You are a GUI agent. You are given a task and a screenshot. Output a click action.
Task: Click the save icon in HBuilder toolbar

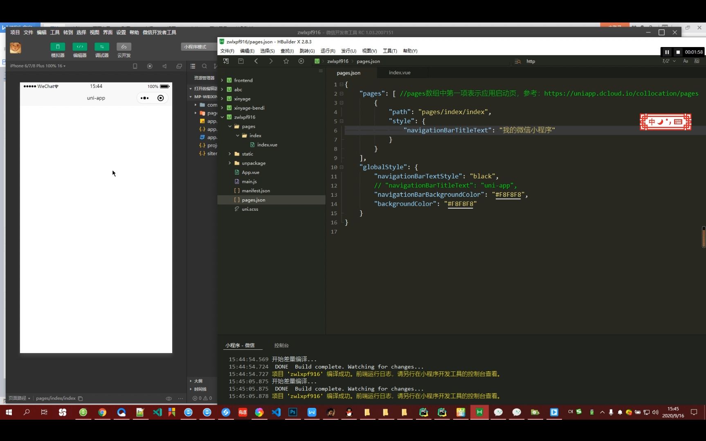241,61
